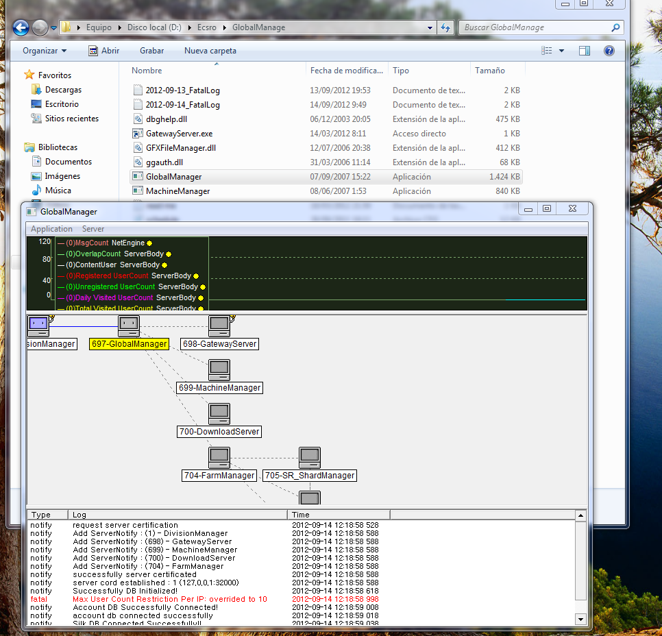
Task: Toggle the Unregistered UserCount yellow indicator
Action: click(x=202, y=287)
